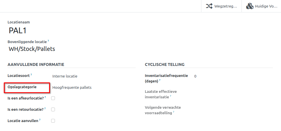Show help tooltip for Locatiesoort
This screenshot has width=281, height=131.
click(x=31, y=75)
